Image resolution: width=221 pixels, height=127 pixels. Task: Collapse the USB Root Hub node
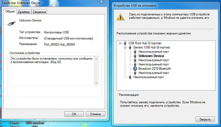coord(120,43)
